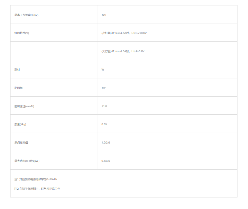Select the 19° angle value
The width and height of the screenshot is (248, 209).
pos(103,88)
